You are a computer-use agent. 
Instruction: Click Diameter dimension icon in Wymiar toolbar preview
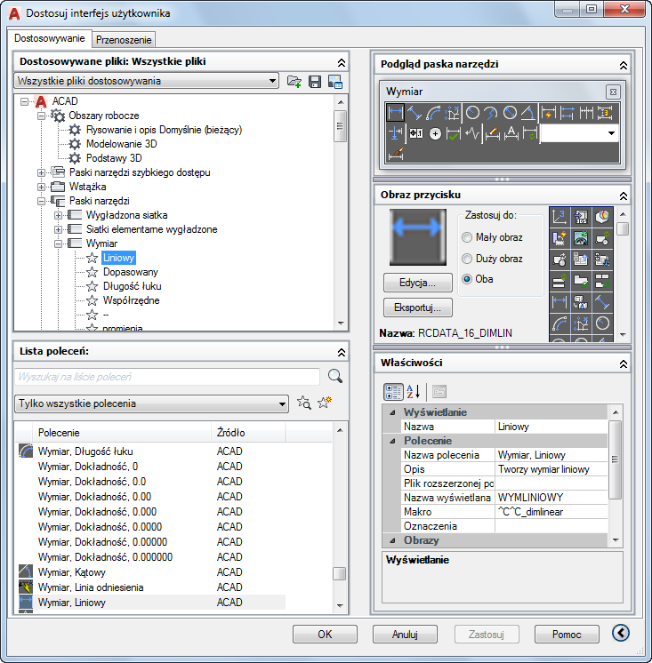tap(510, 114)
